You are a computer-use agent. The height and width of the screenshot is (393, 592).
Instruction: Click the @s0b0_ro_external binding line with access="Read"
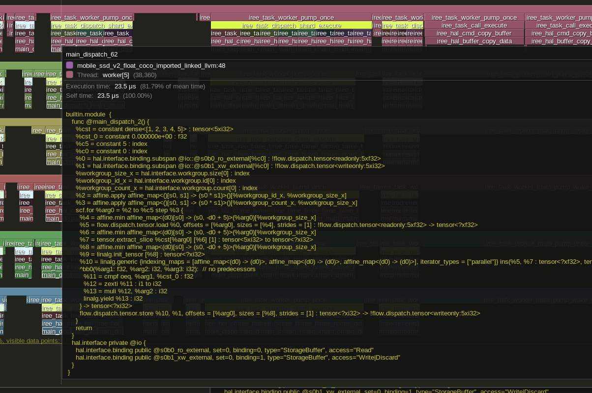(225, 350)
